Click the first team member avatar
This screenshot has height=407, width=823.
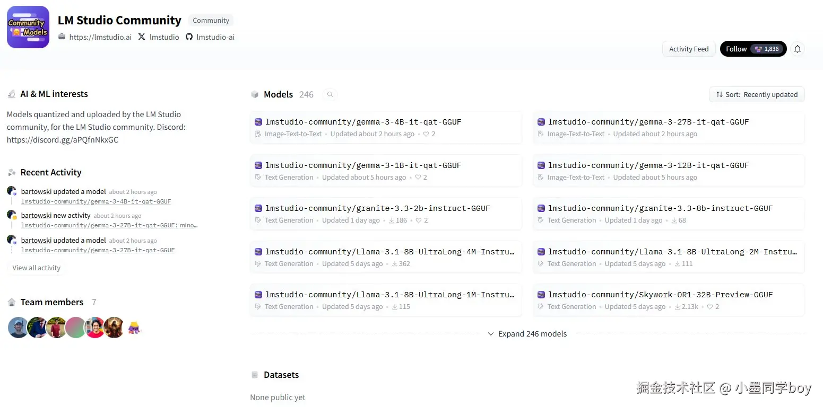click(18, 328)
